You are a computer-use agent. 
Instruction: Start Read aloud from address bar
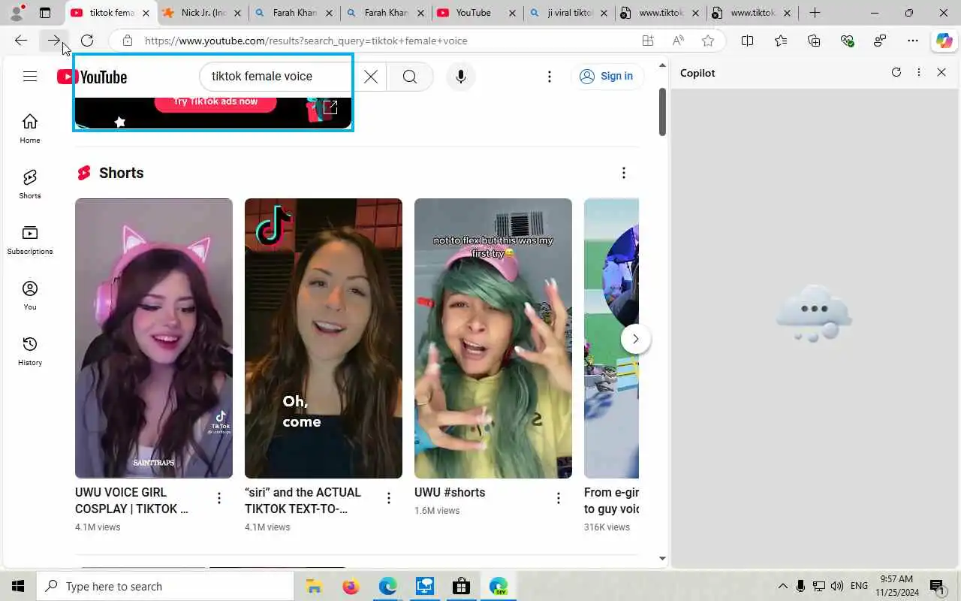[678, 41]
